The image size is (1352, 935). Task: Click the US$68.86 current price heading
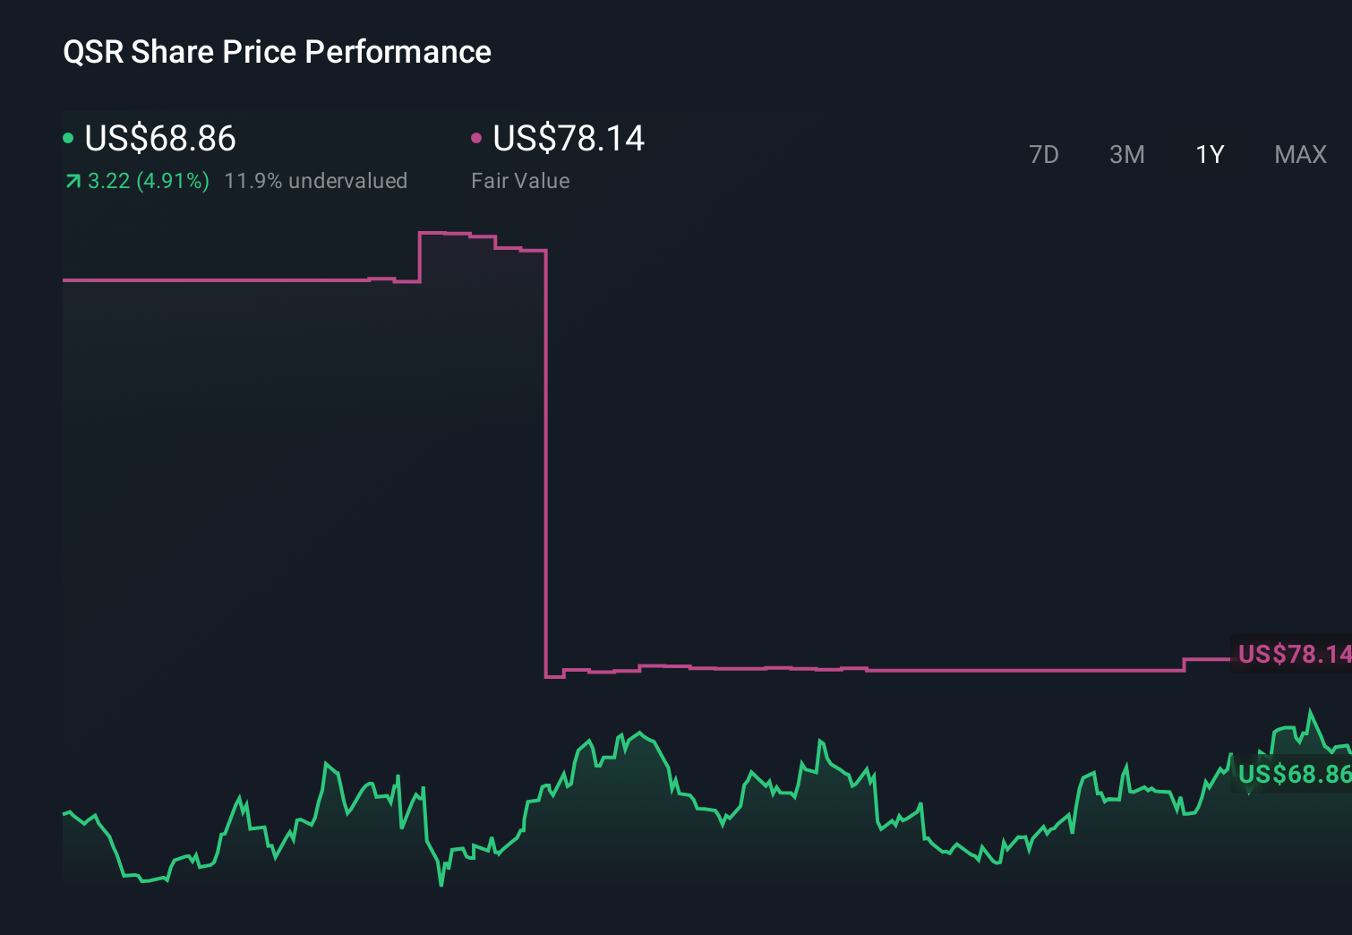(x=159, y=139)
